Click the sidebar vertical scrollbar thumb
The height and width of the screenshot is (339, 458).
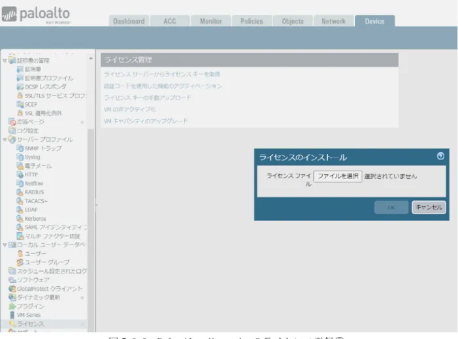click(91, 231)
